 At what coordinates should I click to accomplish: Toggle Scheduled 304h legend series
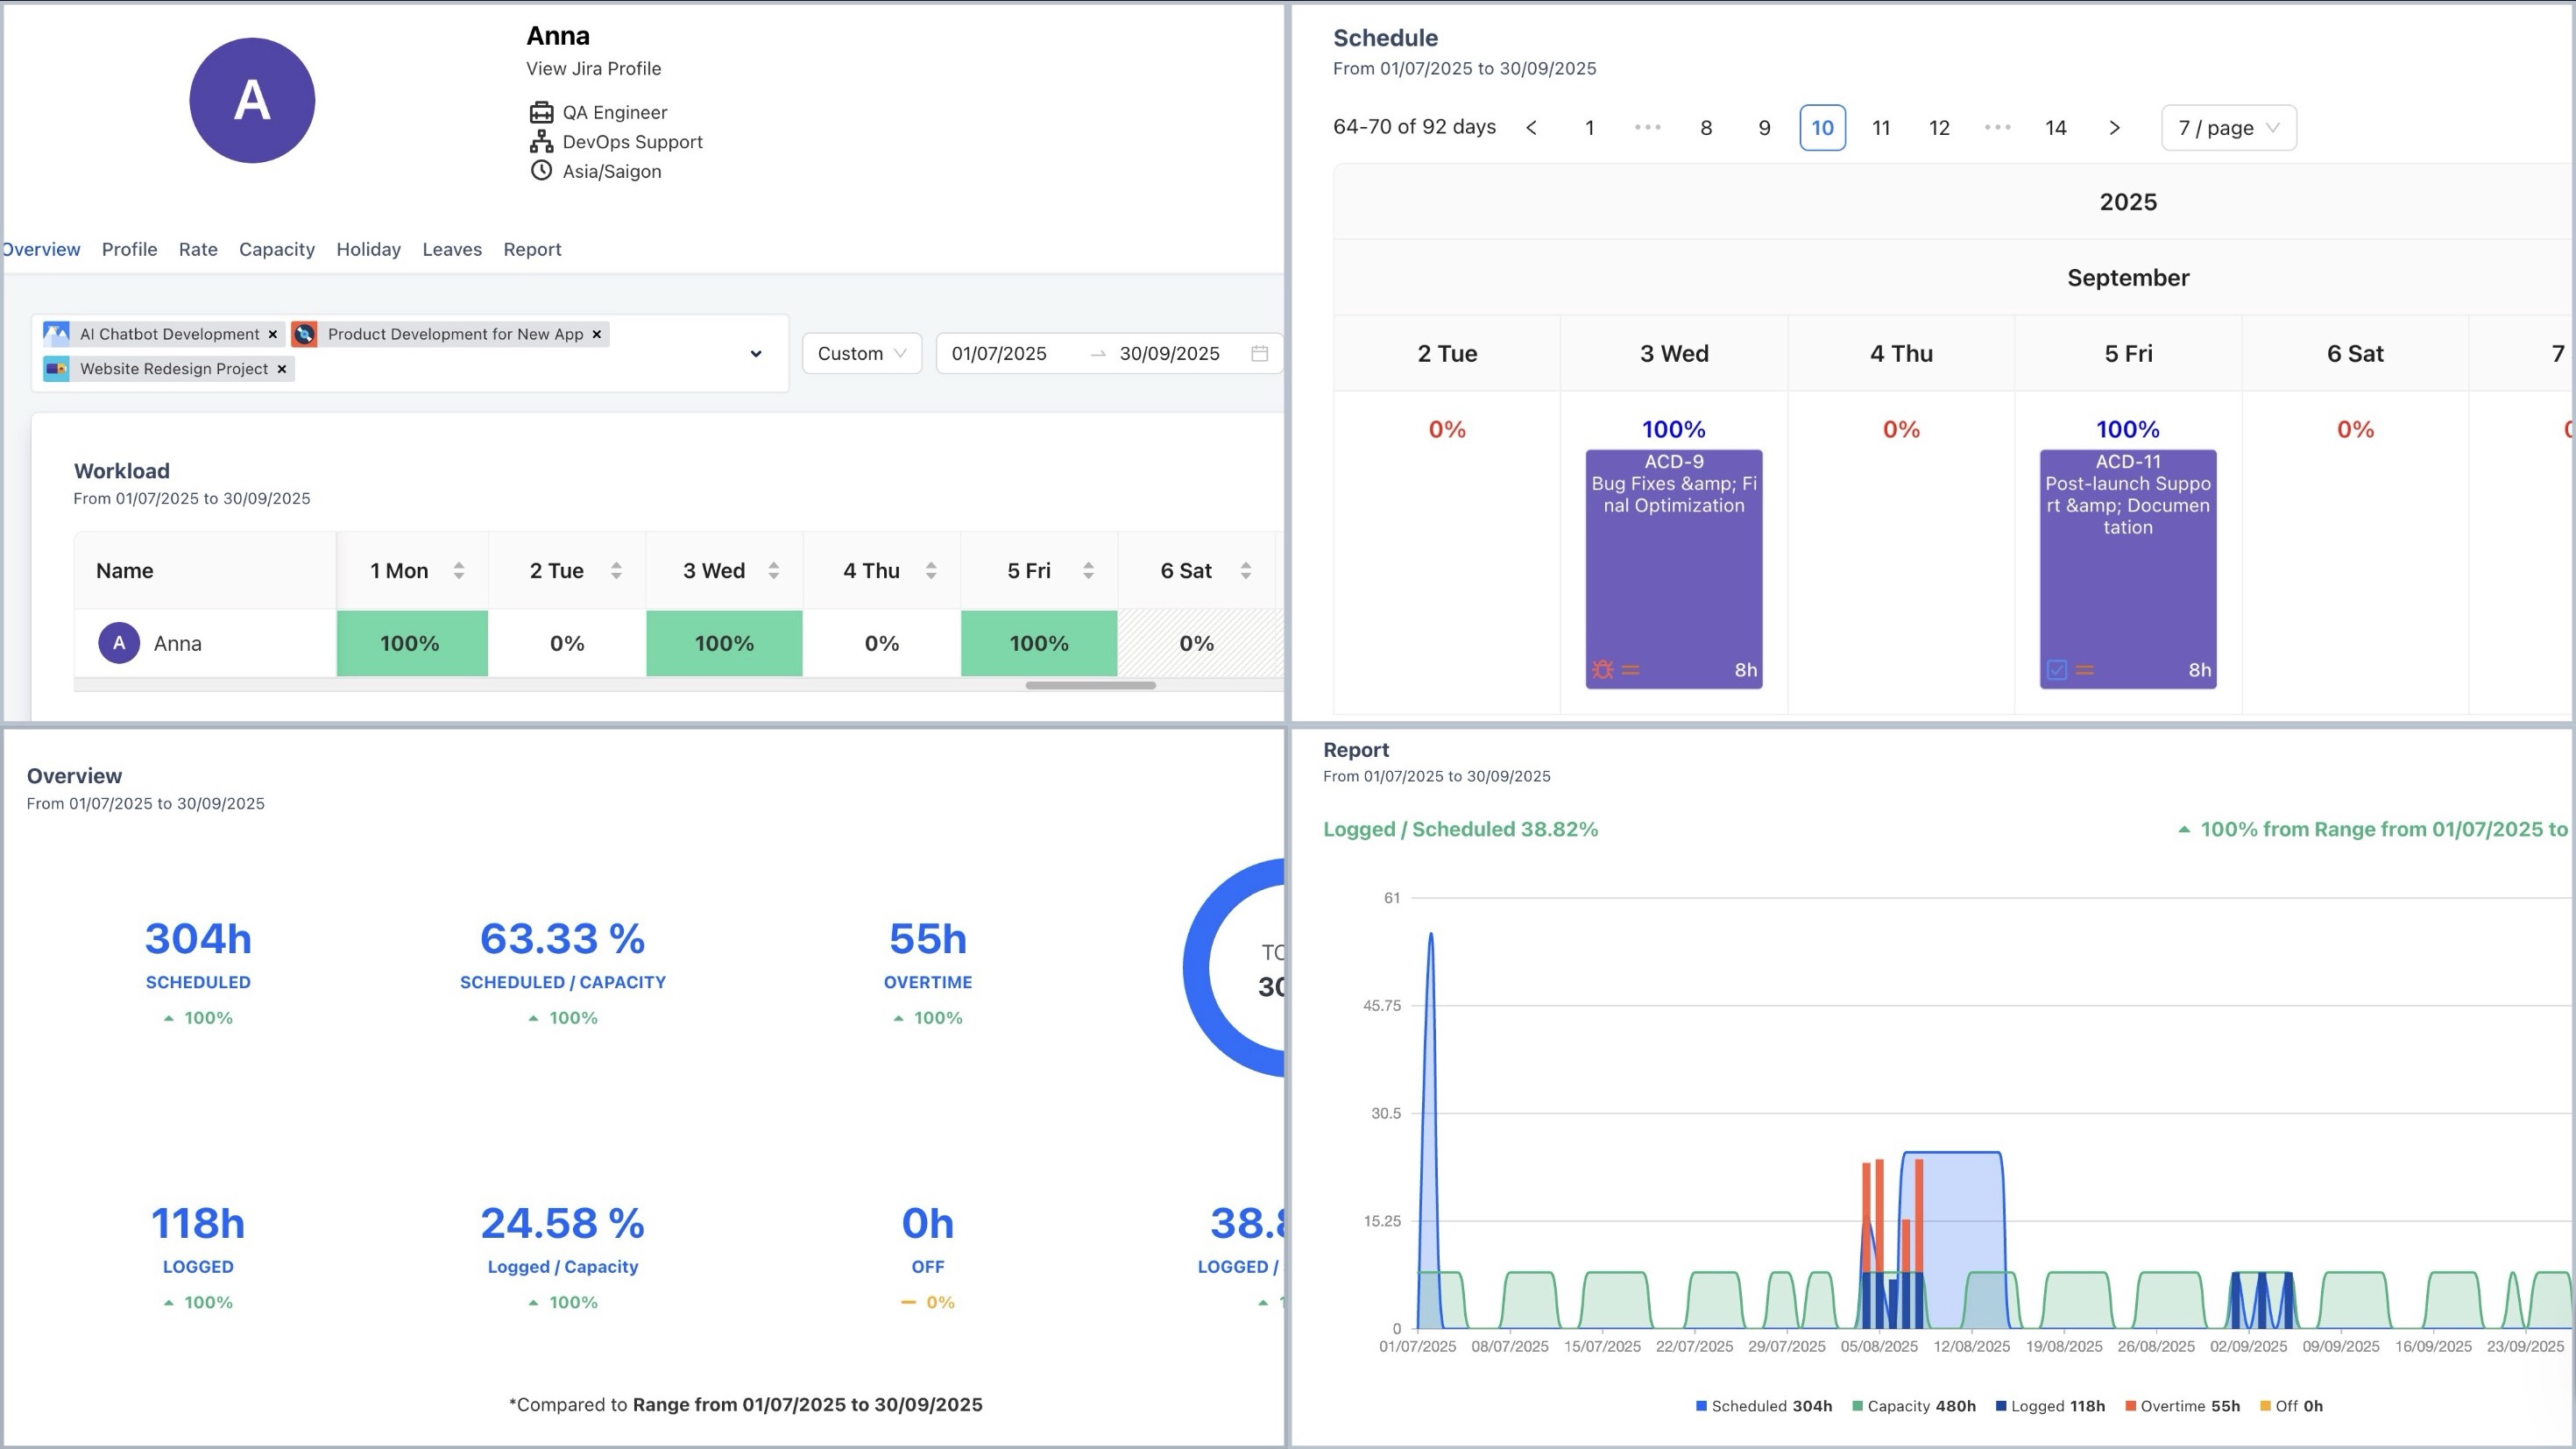click(x=1763, y=1406)
